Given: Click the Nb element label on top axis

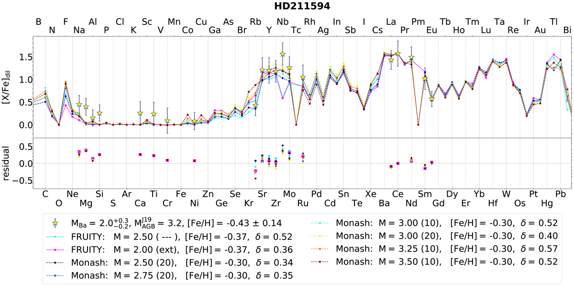Looking at the screenshot, I should (283, 21).
